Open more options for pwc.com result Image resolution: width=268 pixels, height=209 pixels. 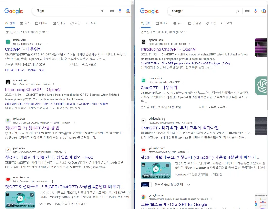[66, 152]
